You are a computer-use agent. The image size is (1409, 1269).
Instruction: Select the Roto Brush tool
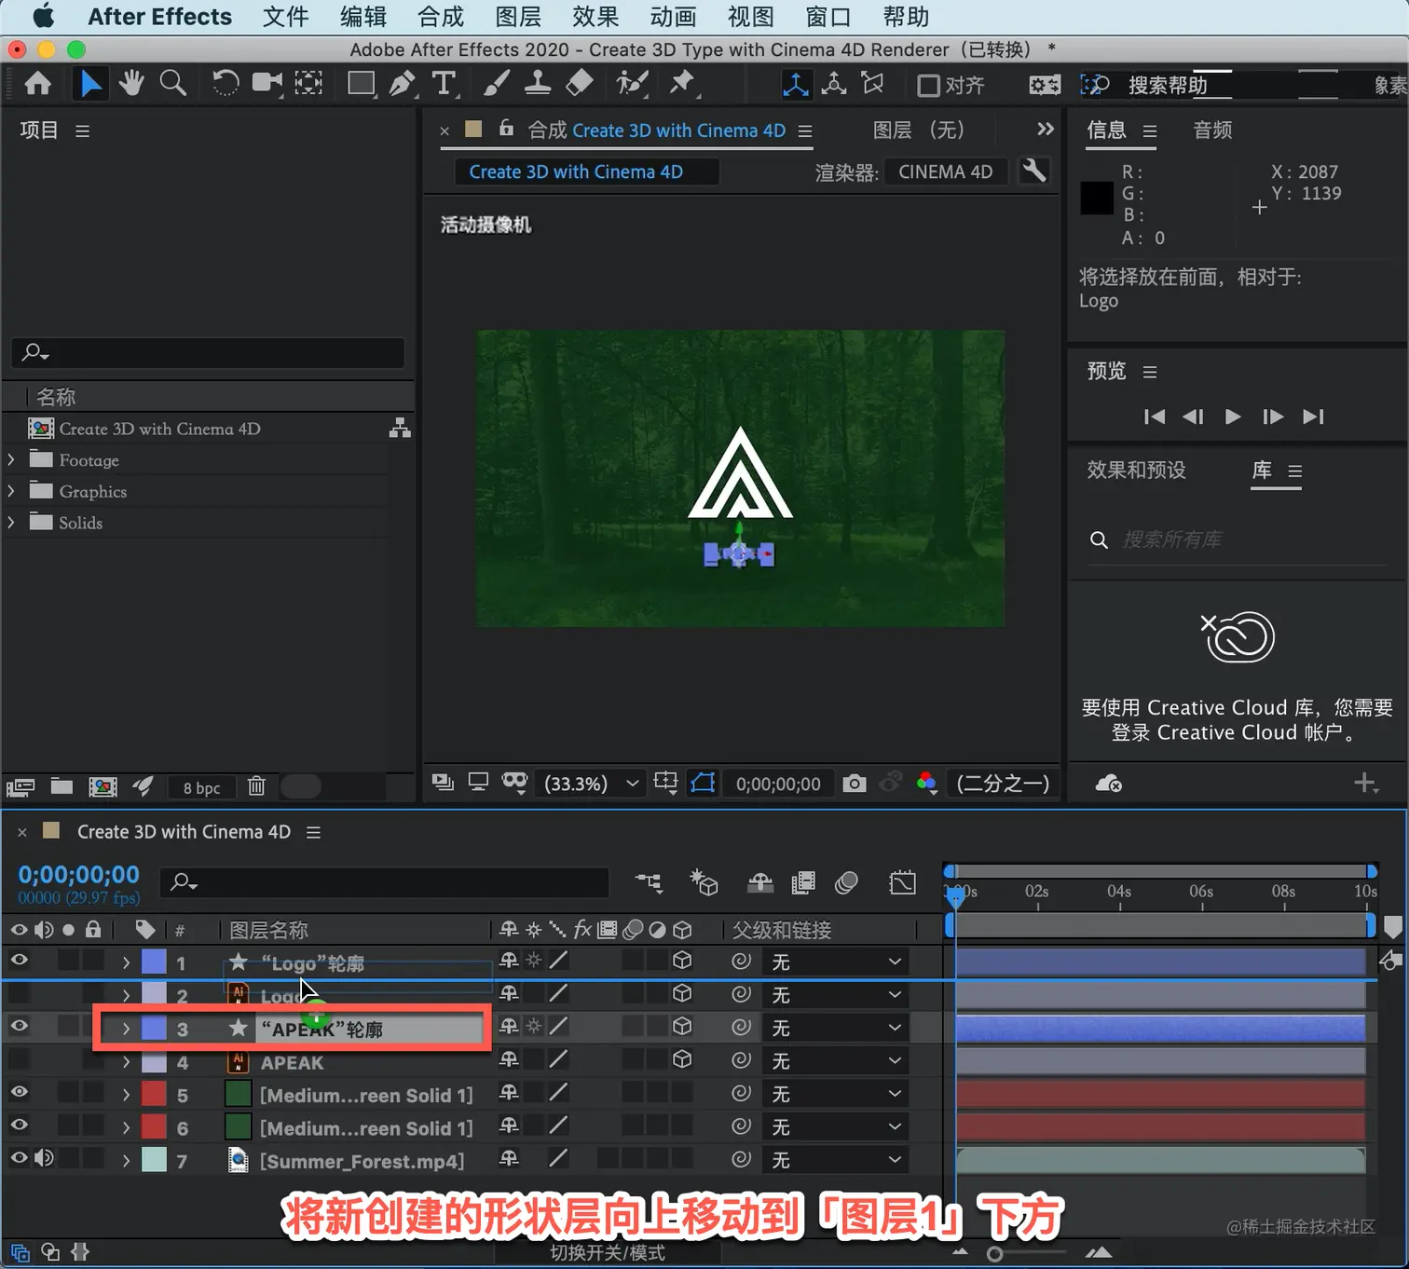[632, 84]
